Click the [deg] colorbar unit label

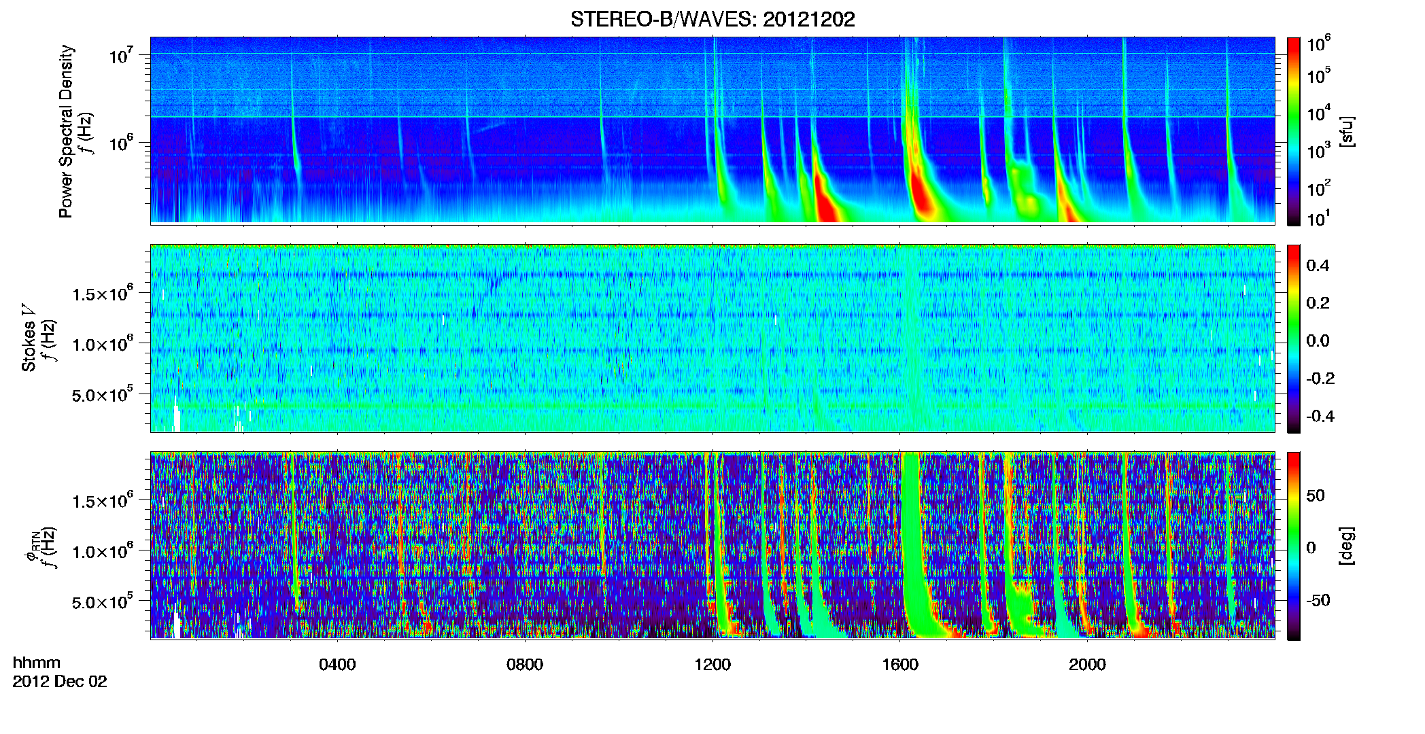click(1347, 546)
